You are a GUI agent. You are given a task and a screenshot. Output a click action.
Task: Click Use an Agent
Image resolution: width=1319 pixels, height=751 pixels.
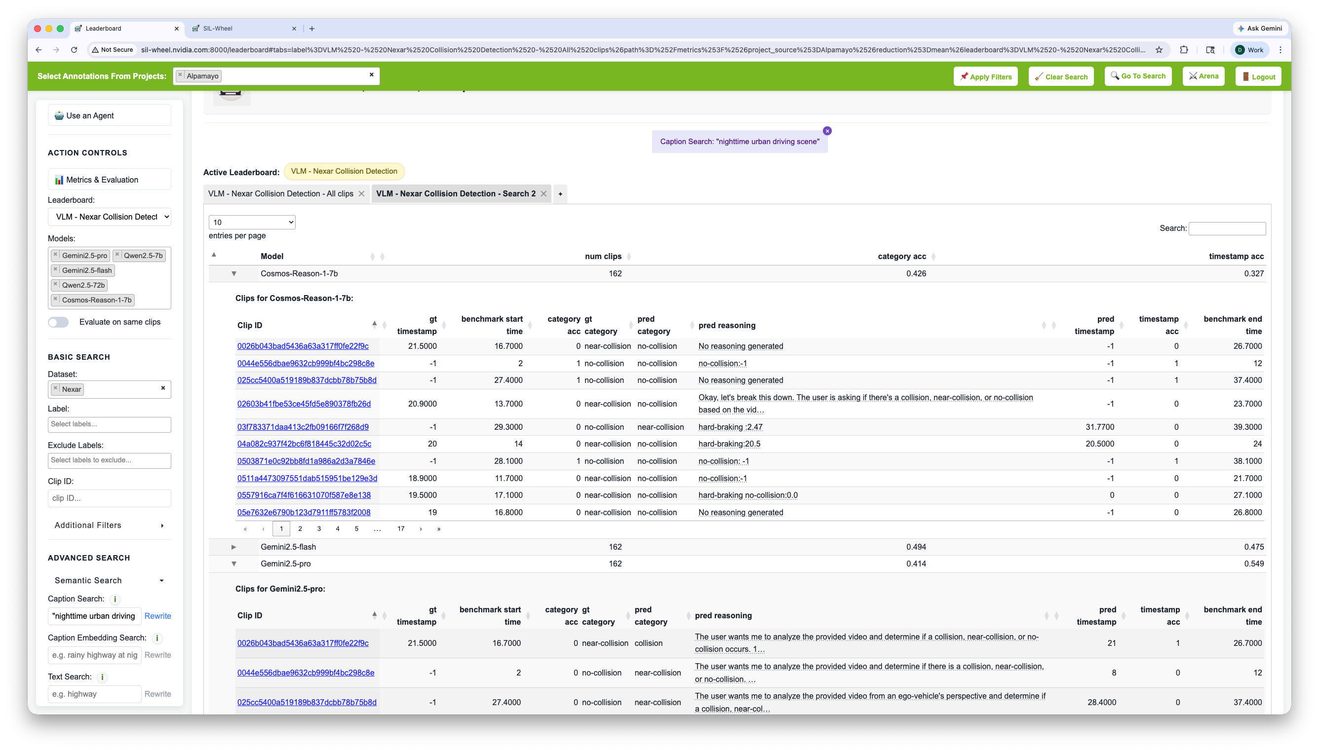[x=110, y=115]
